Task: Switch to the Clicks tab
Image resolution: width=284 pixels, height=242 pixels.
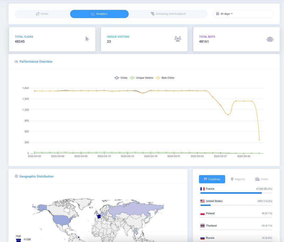Action: 42,14
